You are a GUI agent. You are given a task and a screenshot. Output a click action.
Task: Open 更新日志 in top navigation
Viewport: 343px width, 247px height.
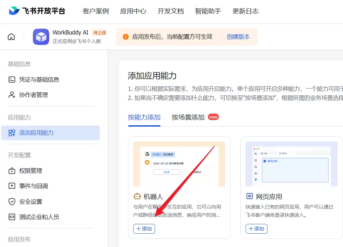[246, 11]
